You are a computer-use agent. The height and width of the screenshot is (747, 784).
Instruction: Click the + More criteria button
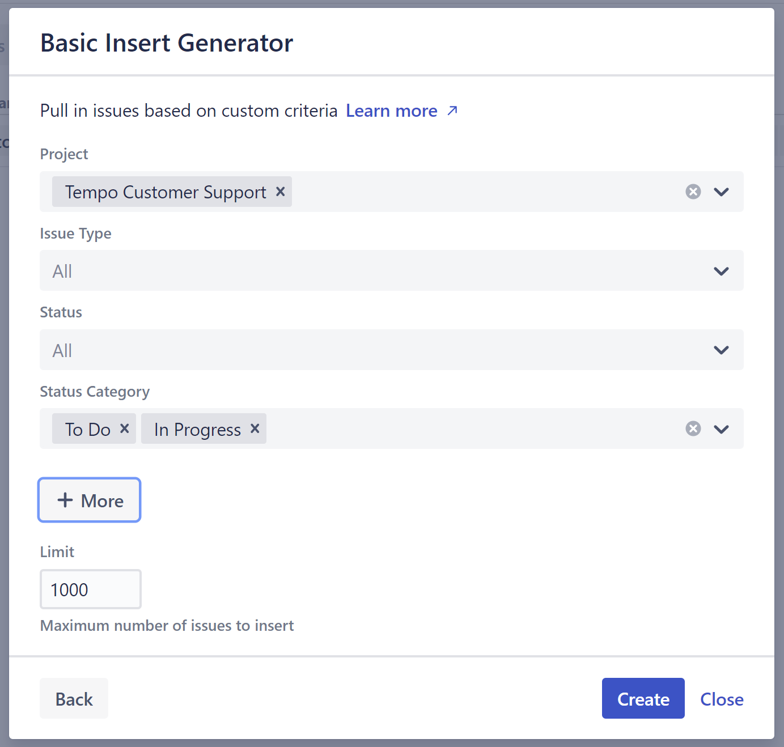click(x=90, y=500)
